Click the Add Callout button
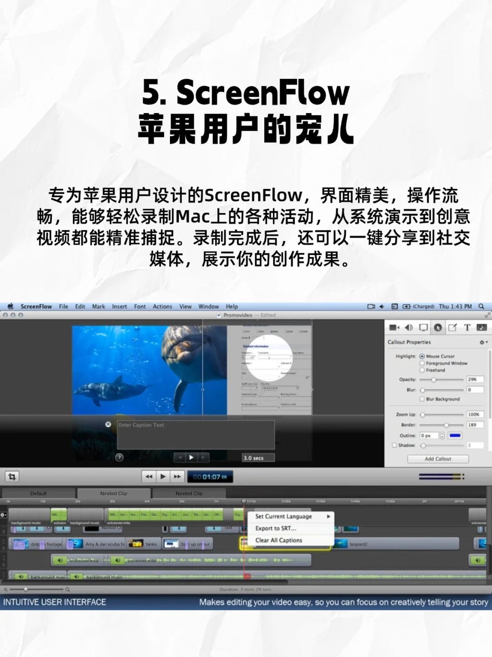492x657 pixels. (x=438, y=459)
